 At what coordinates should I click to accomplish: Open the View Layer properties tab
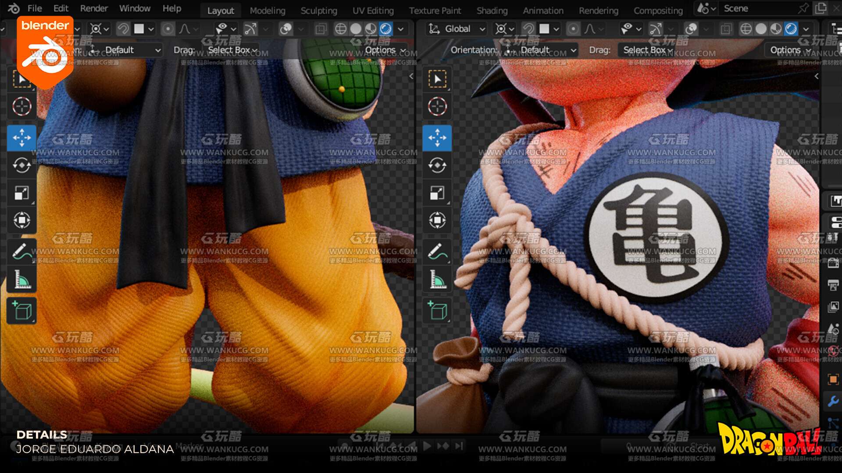[x=833, y=307]
